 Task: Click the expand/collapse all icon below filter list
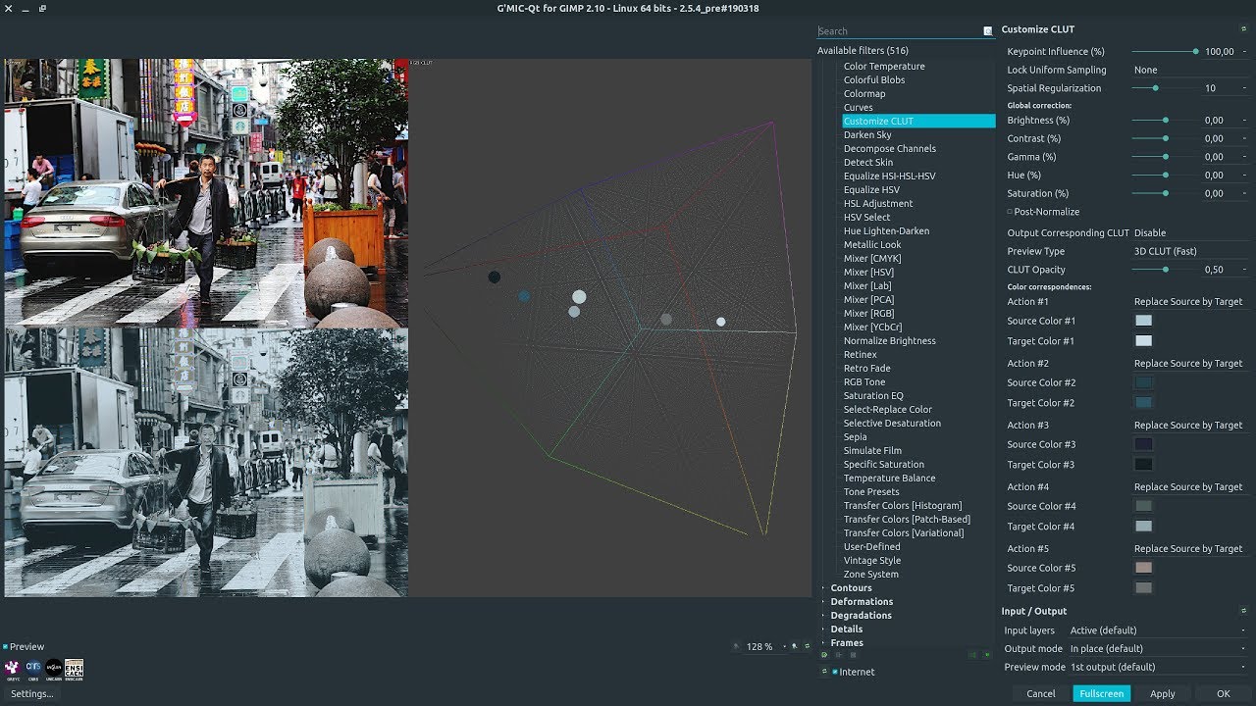(972, 654)
